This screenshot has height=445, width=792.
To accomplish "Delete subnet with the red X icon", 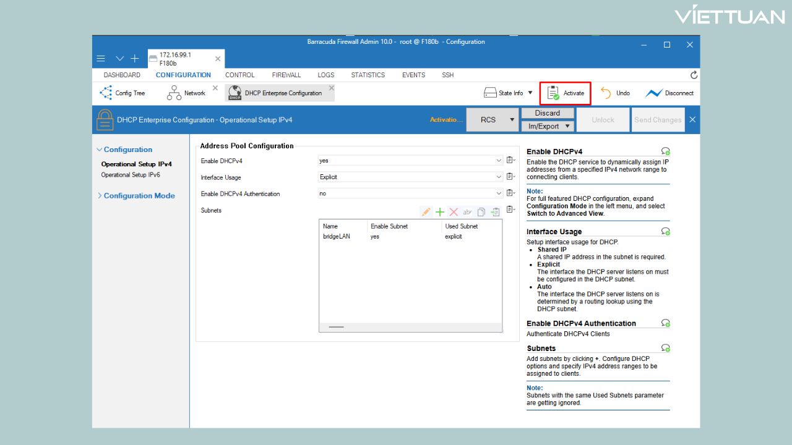I will [454, 211].
